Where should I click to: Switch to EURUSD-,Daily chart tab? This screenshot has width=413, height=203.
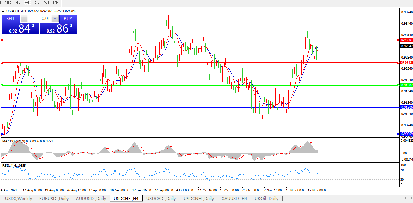click(x=54, y=199)
